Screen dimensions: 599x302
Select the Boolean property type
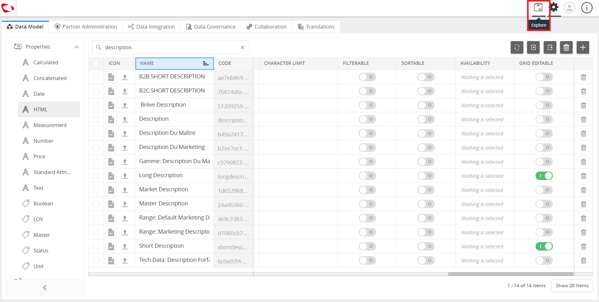pyautogui.click(x=49, y=204)
